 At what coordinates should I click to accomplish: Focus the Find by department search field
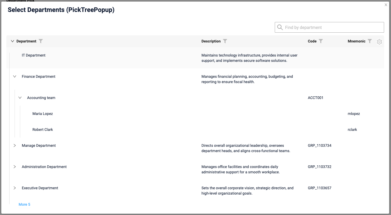coord(329,27)
